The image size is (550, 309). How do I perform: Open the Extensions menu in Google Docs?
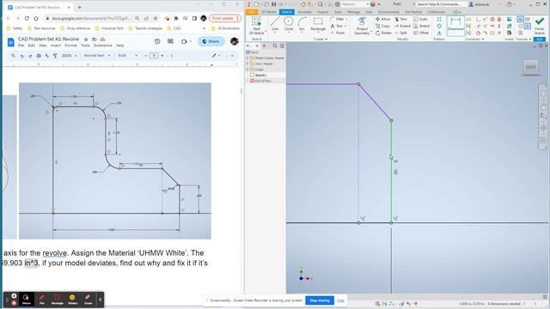(x=103, y=45)
